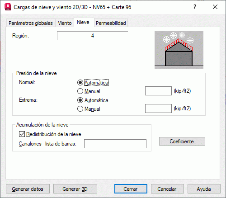Click the Canalones lista de barras field

click(x=115, y=144)
